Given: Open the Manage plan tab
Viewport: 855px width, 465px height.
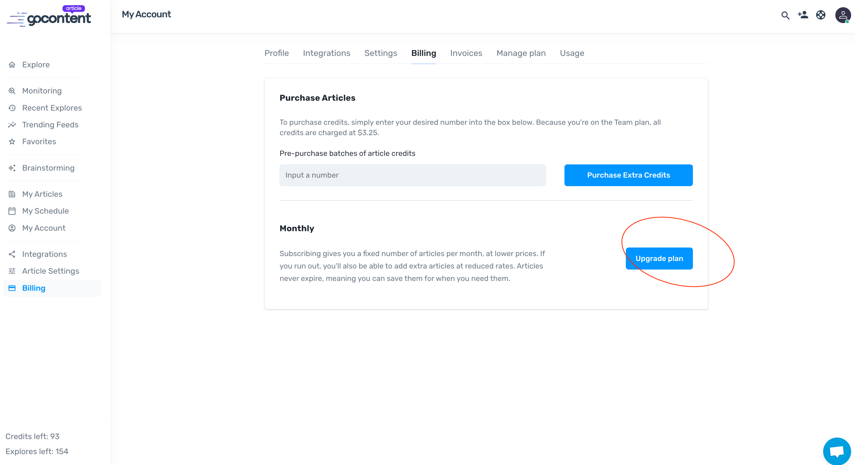Looking at the screenshot, I should pos(521,53).
